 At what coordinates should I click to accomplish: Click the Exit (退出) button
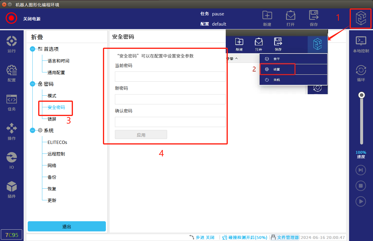pos(67,226)
